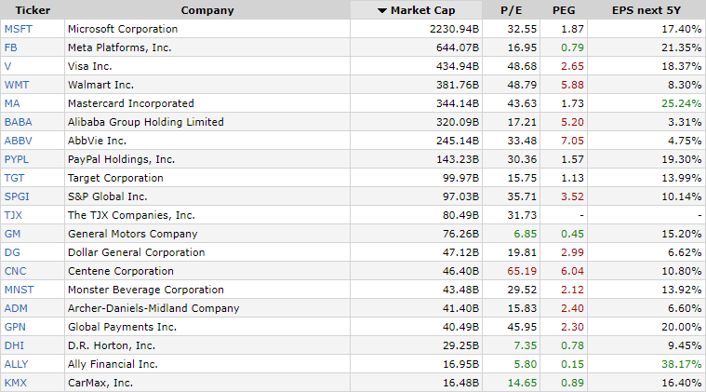Click the 143.23B market cap value
The width and height of the screenshot is (706, 392).
click(x=458, y=159)
